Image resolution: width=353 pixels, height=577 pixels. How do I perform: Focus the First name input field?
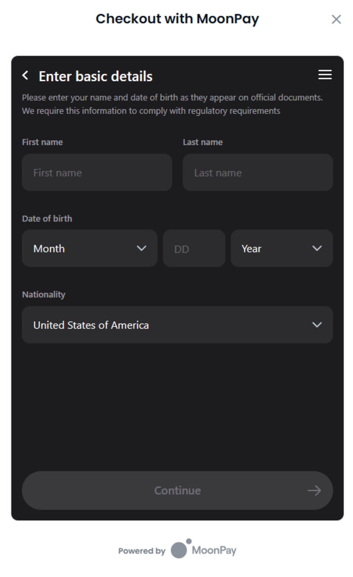pos(97,172)
